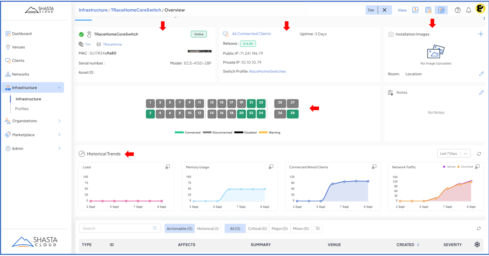This screenshot has height=256, width=489.
Task: Clear the Tim filter with X
Action: (384, 10)
